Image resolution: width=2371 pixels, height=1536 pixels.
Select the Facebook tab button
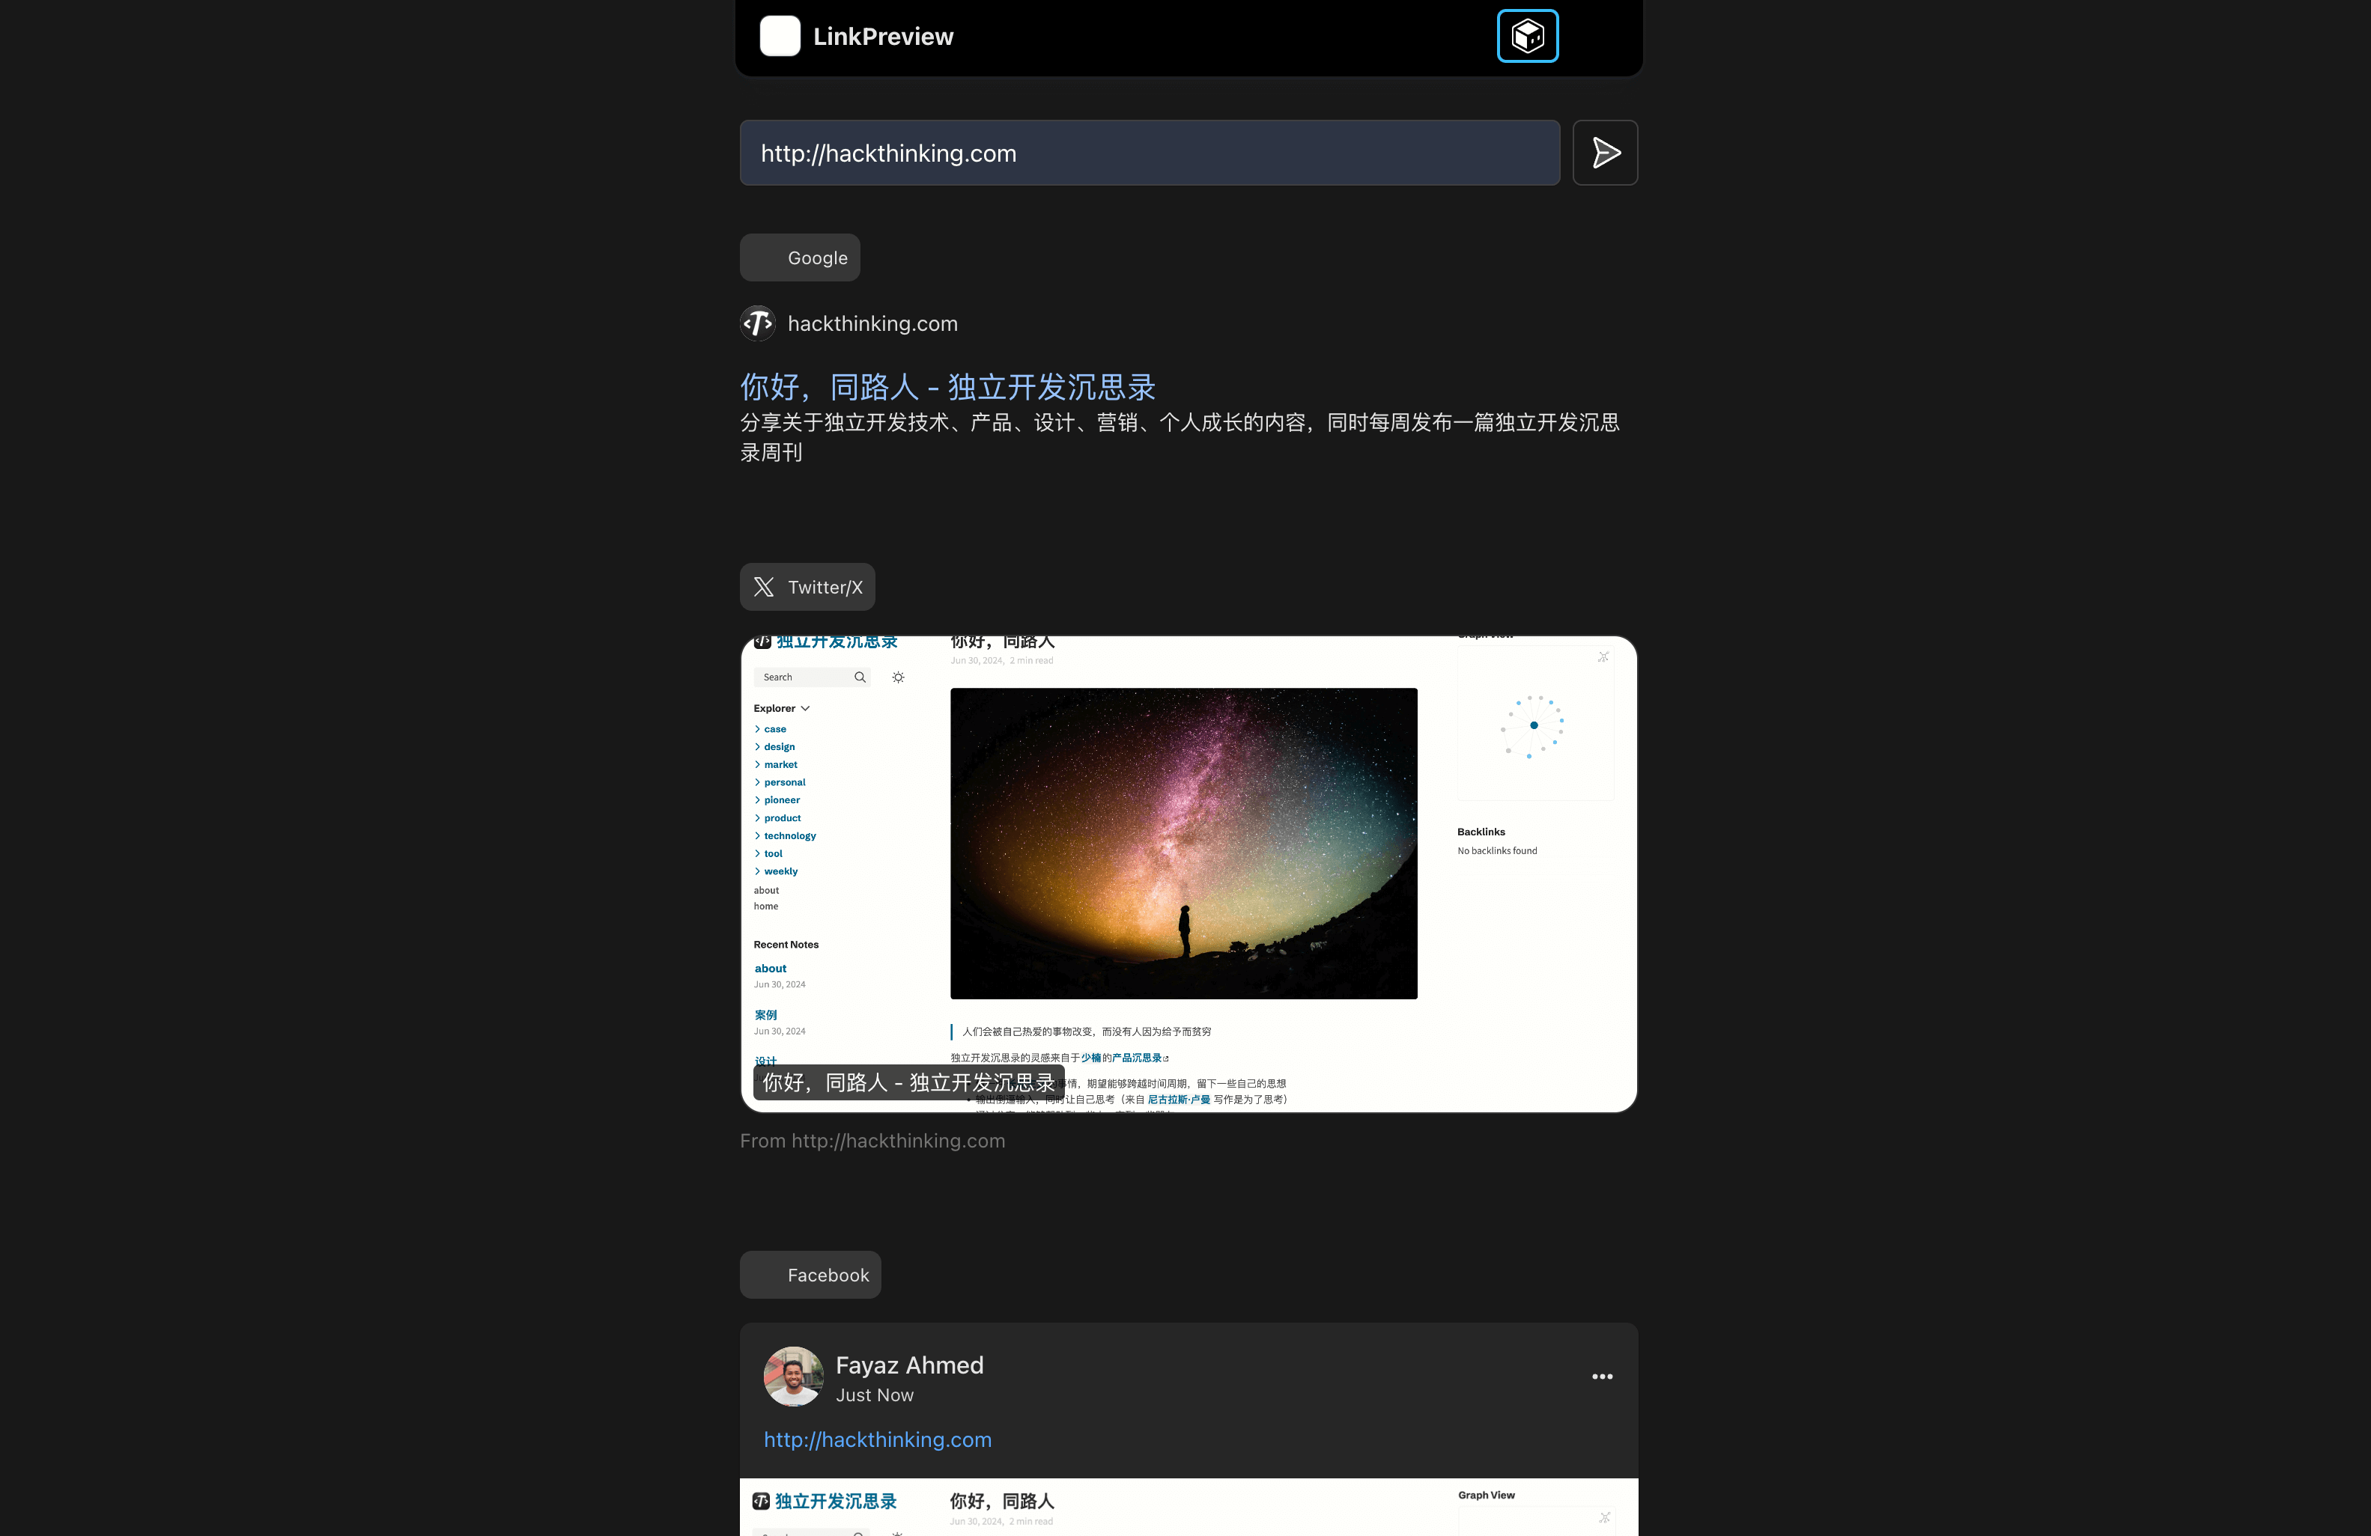point(828,1275)
